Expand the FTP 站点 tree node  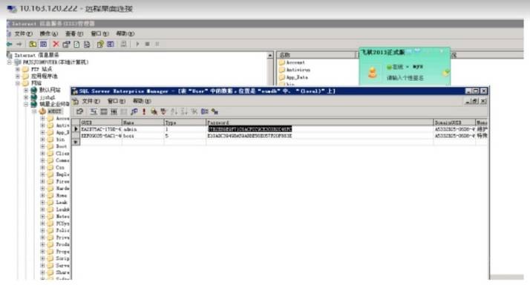click(18, 69)
